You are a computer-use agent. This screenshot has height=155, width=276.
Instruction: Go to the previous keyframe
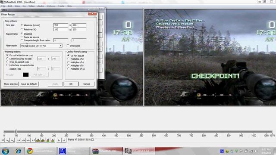tap(38, 140)
